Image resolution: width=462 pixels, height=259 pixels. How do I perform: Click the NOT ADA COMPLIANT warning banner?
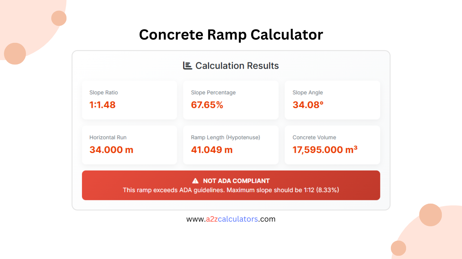coord(231,185)
